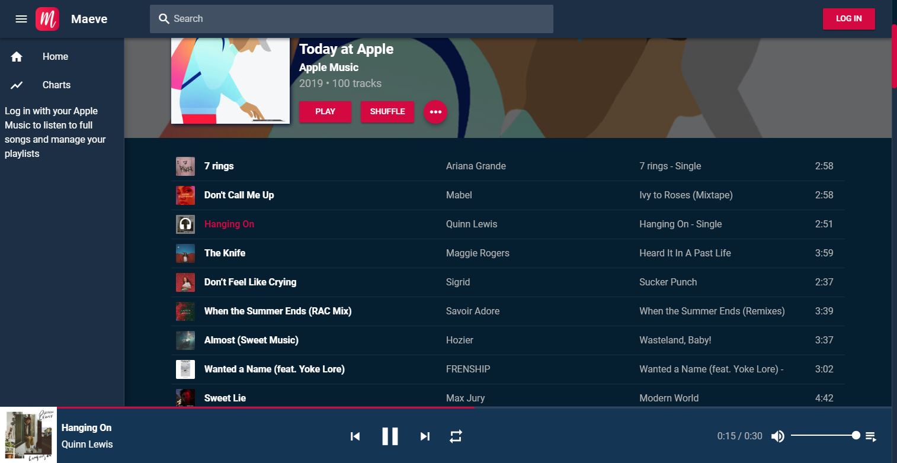Open album Wasteland, Baby!
The height and width of the screenshot is (463, 897).
click(x=675, y=340)
